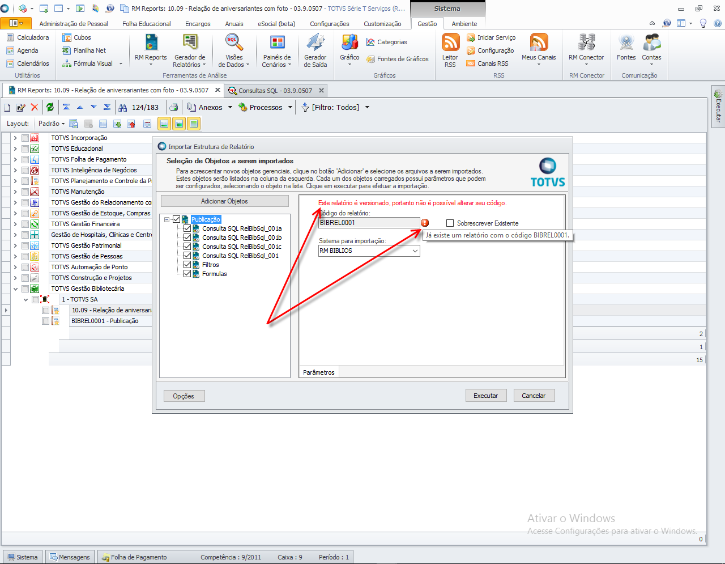The width and height of the screenshot is (725, 564).
Task: Click the red X delete toolbar icon
Action: pos(35,107)
